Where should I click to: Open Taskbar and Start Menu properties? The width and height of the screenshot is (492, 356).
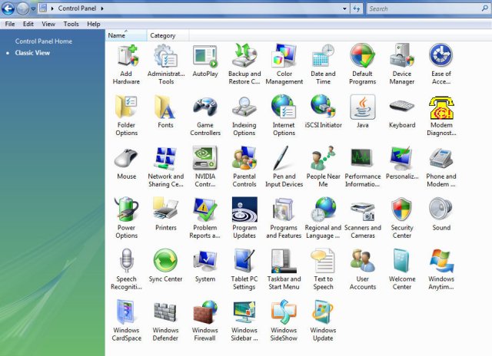tap(284, 270)
